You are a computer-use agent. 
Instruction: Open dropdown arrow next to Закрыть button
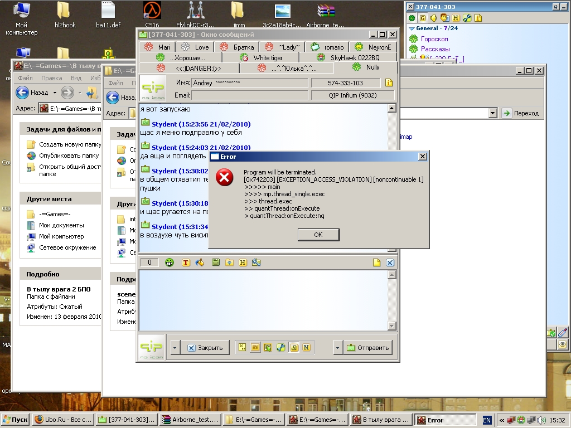(175, 348)
